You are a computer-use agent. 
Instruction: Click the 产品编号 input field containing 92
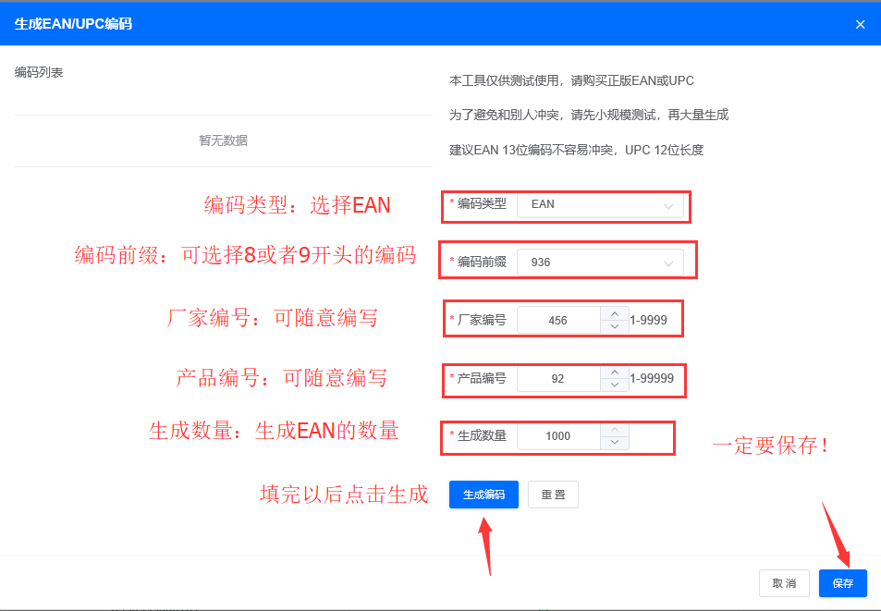[558, 379]
